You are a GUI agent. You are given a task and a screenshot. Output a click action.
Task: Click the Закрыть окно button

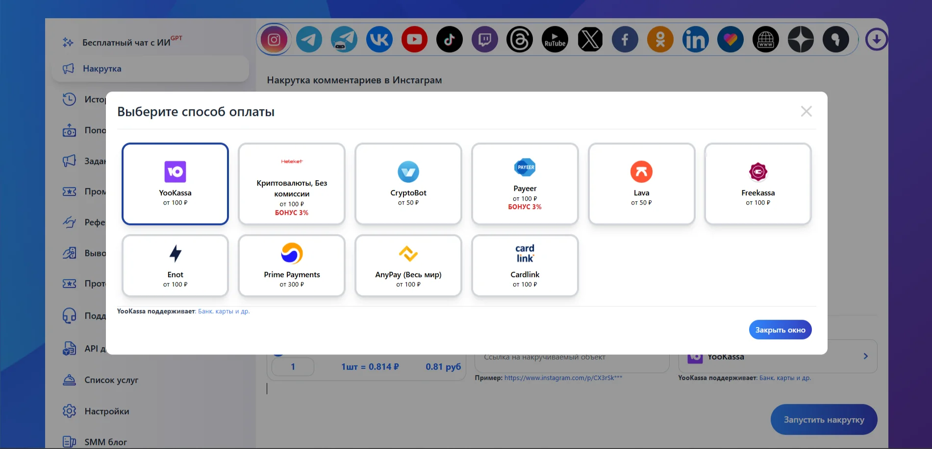point(780,330)
